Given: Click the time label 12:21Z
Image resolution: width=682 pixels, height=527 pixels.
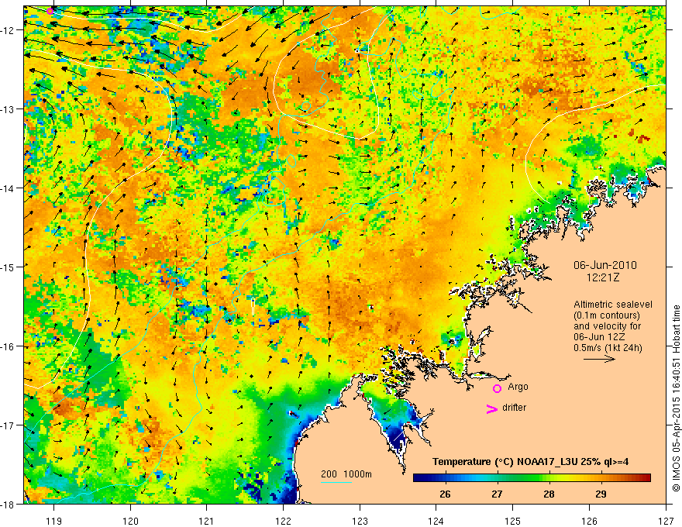Looking at the screenshot, I should pos(603,277).
